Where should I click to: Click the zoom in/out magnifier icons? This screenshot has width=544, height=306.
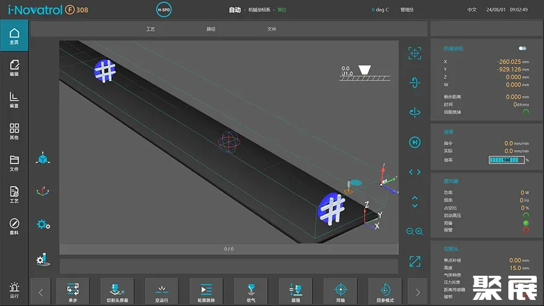[415, 232]
